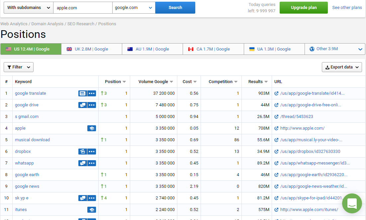Select the US 12.4M Google tab
Image resolution: width=366 pixels, height=220 pixels.
click(31, 49)
